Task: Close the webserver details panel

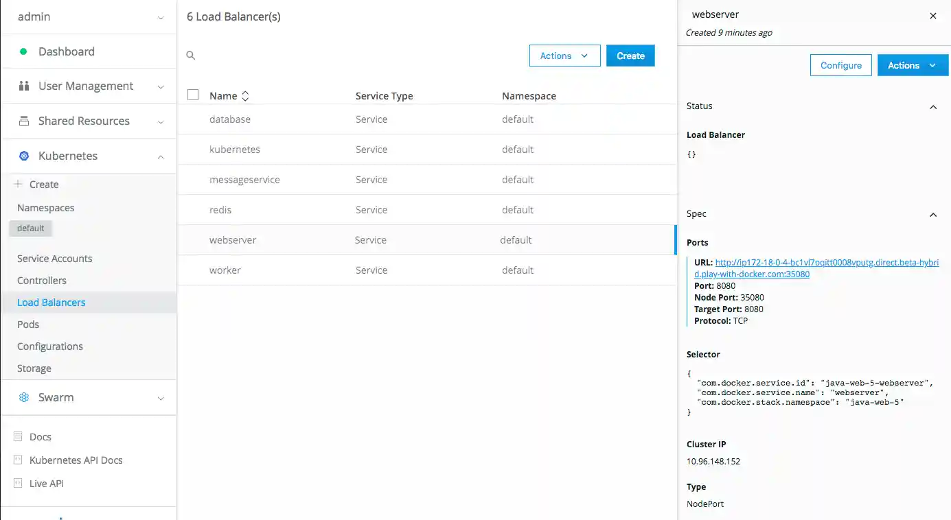Action: point(932,16)
